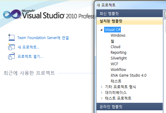Select the Workflow template category
The width and height of the screenshot is (166, 113).
pyautogui.click(x=118, y=70)
